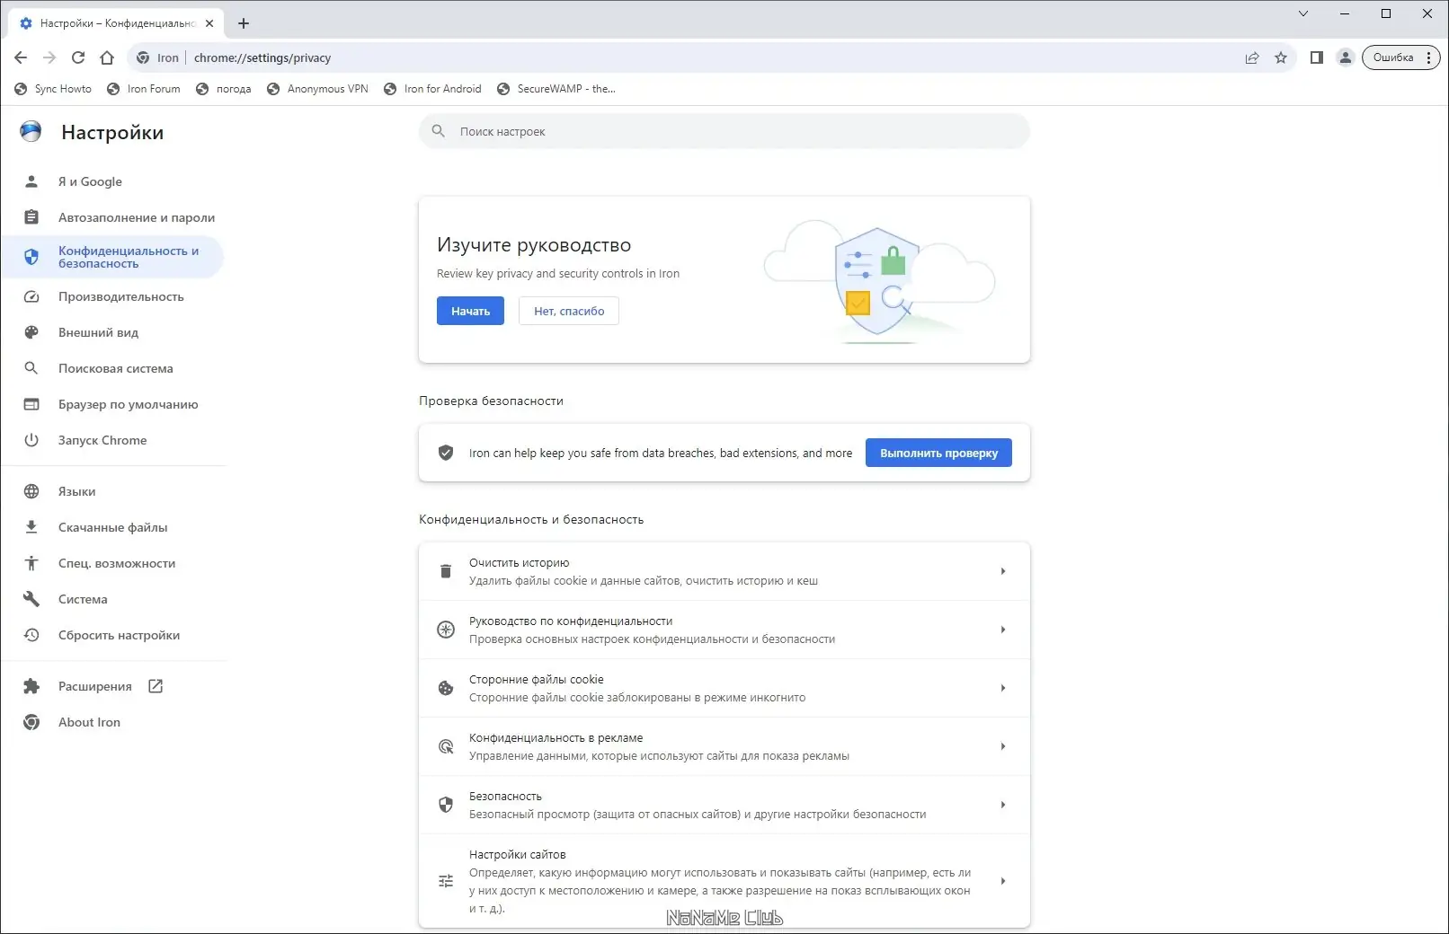The width and height of the screenshot is (1449, 934).
Task: Open the side panel icon
Action: [x=1316, y=57]
